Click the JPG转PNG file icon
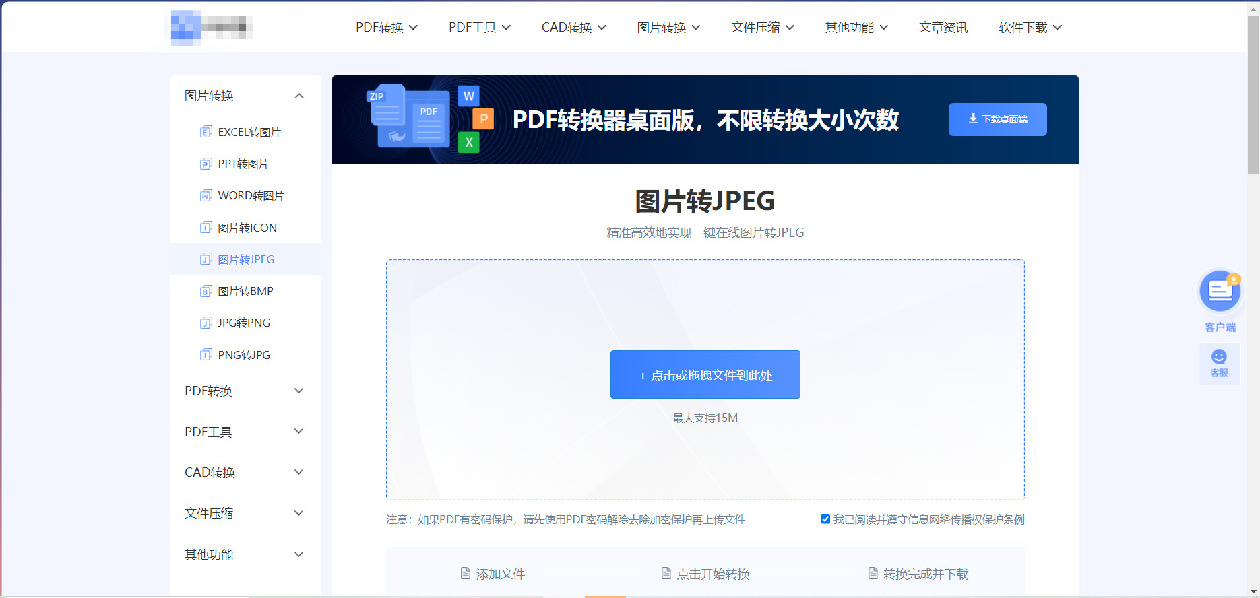The width and height of the screenshot is (1260, 598). point(206,323)
